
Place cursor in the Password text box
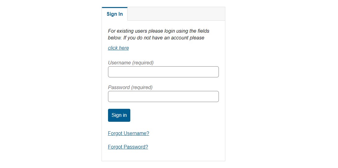coord(163,96)
